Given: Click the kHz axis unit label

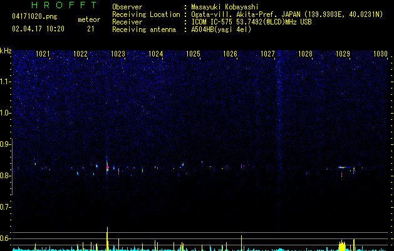Looking at the screenshot, I should pyautogui.click(x=6, y=51).
